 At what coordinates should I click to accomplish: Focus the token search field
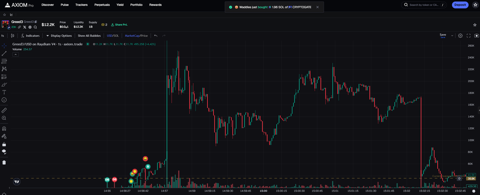pos(425,5)
